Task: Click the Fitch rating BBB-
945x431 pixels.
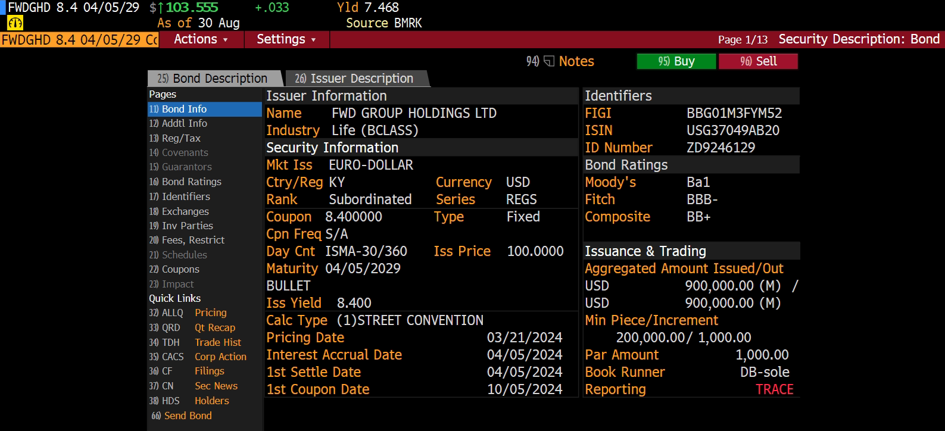Action: click(x=703, y=199)
